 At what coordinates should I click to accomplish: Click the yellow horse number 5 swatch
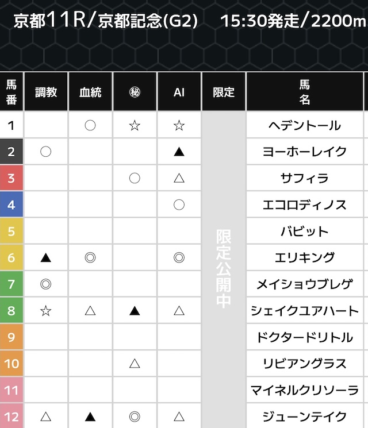[x=11, y=232]
